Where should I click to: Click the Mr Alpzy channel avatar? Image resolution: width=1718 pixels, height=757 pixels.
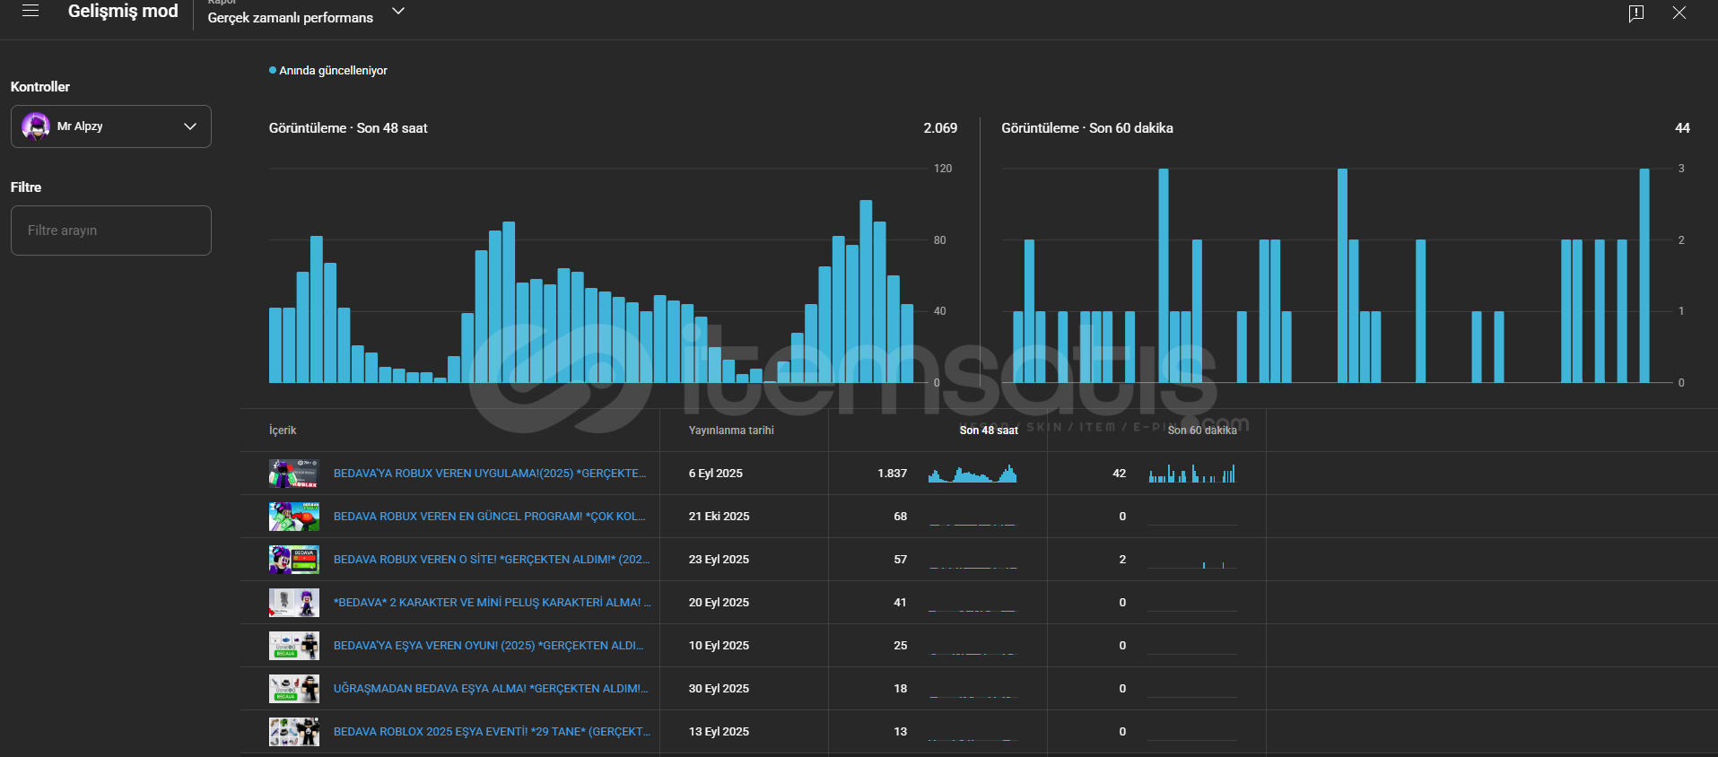pos(36,126)
